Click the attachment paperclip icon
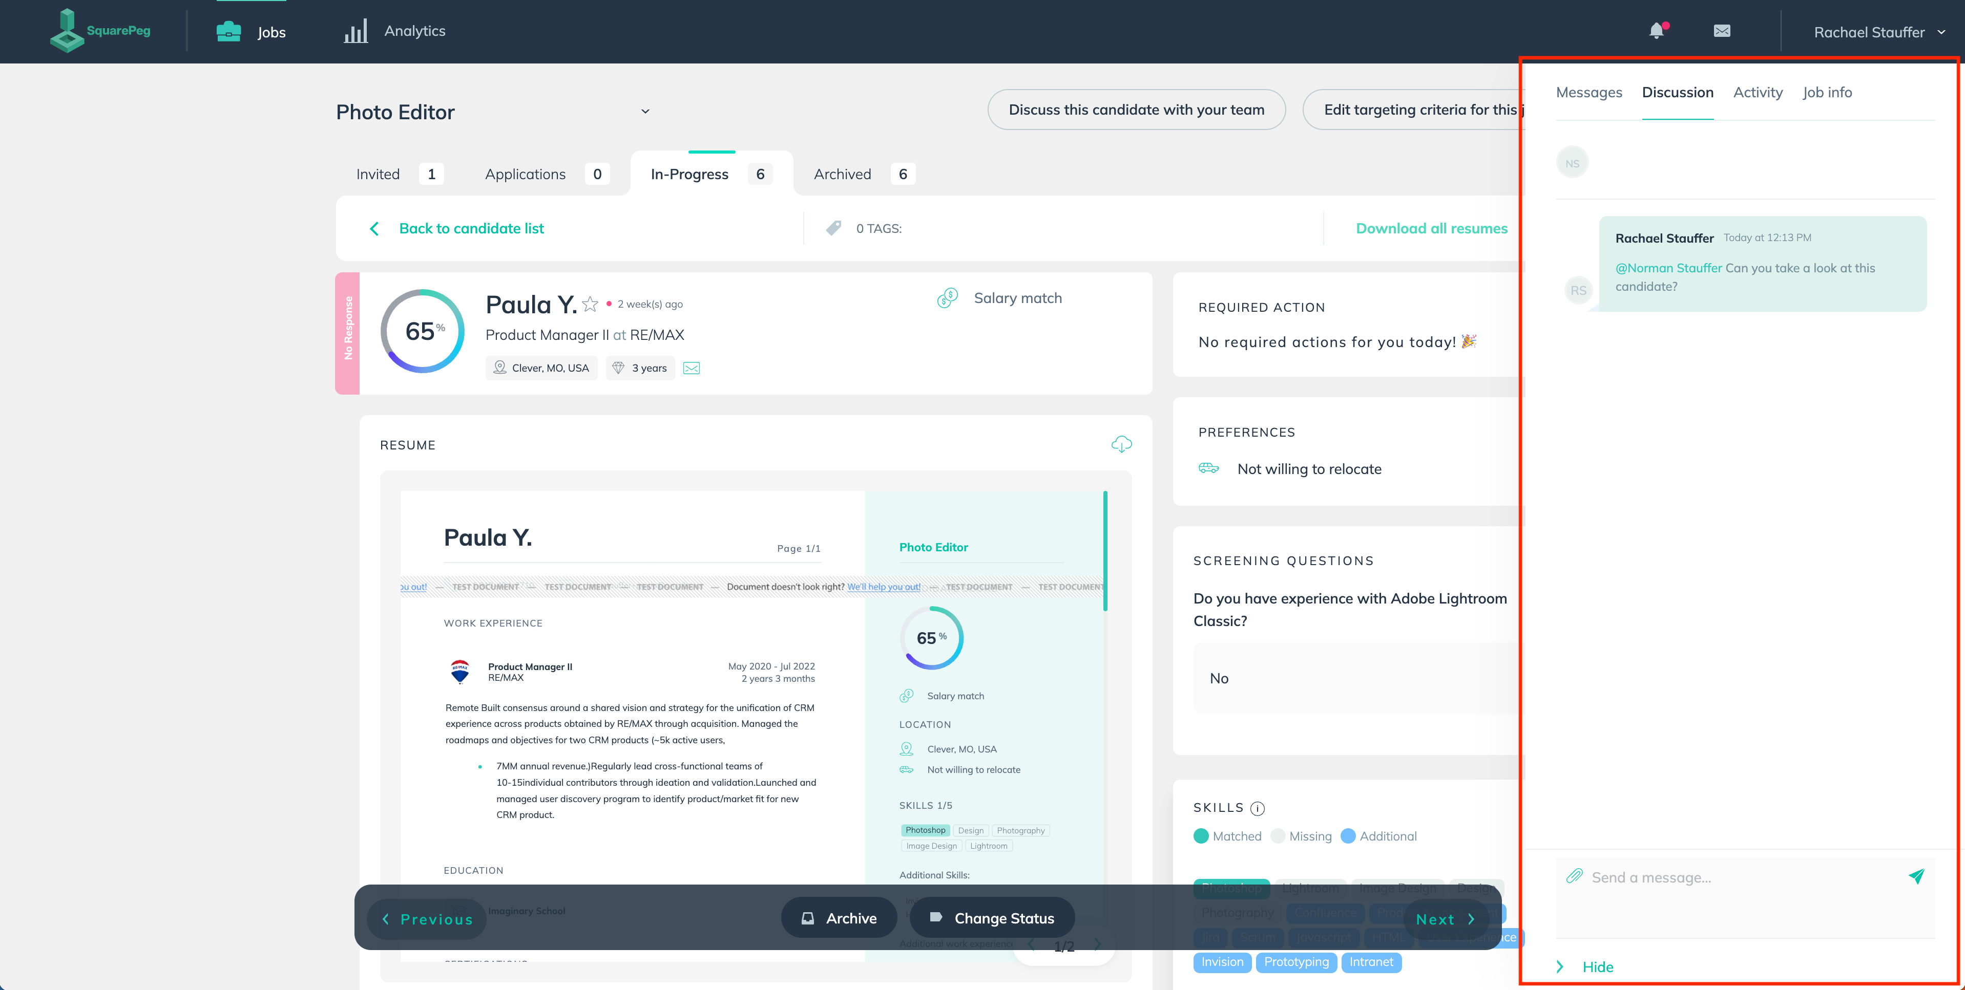Screen dimensions: 1965x990 pyautogui.click(x=1574, y=876)
